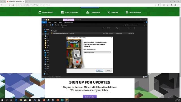Open the browser share icon

(175, 5)
